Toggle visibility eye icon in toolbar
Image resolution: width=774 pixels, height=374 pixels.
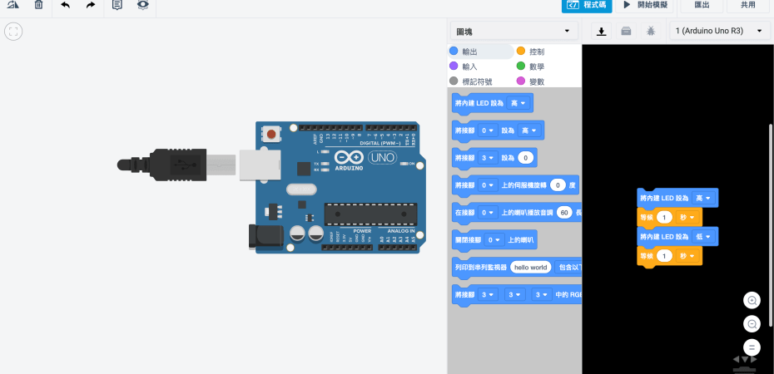point(143,5)
